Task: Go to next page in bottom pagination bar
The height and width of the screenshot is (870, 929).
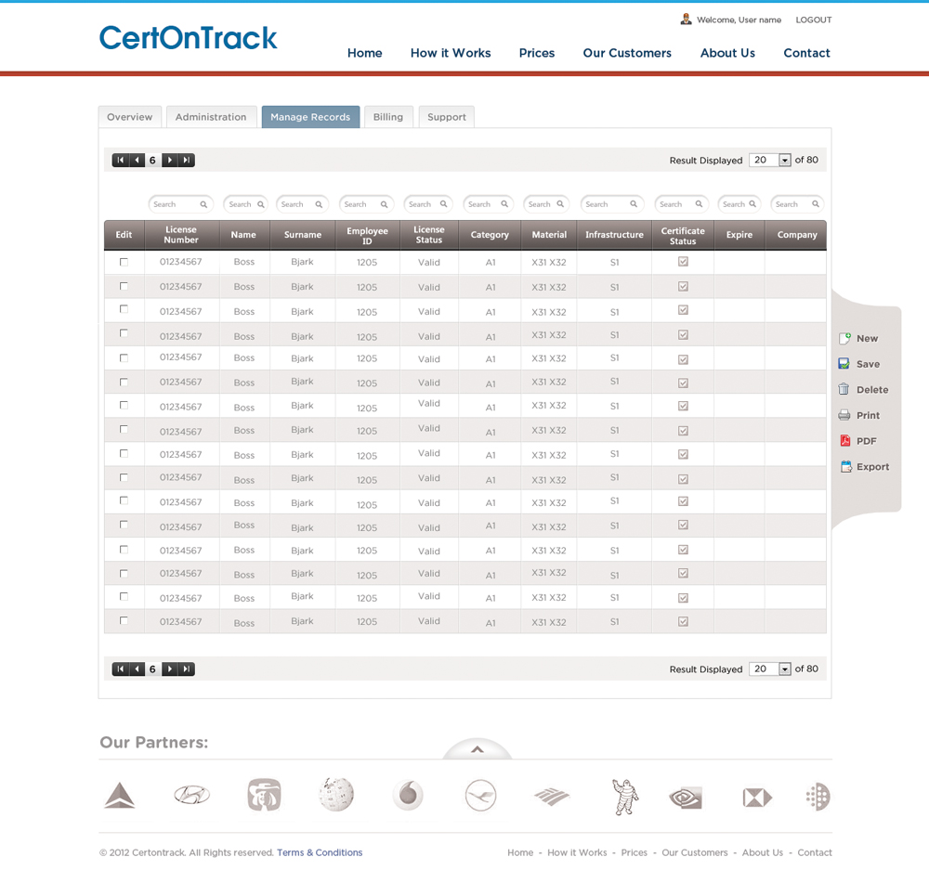Action: point(169,669)
